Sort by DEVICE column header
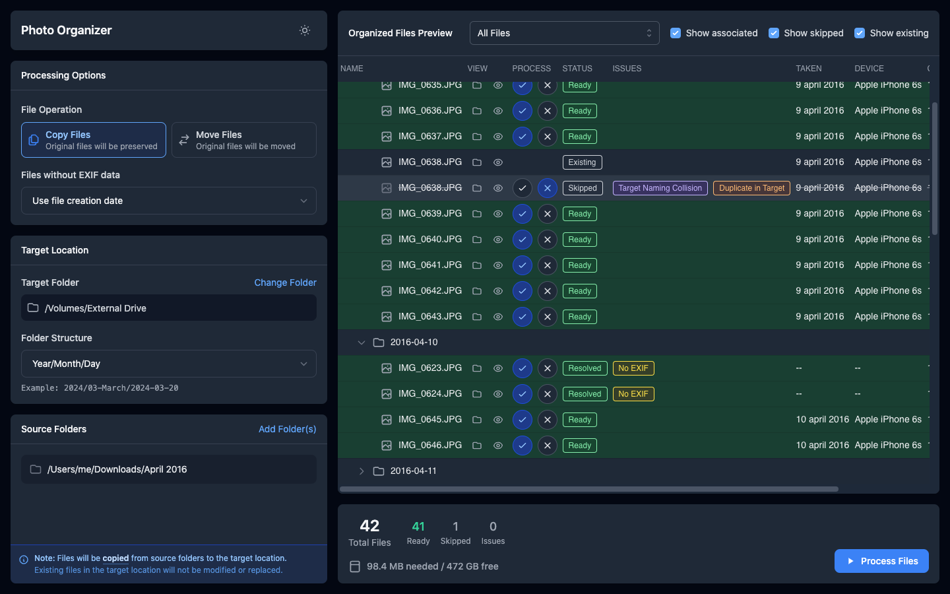This screenshot has width=950, height=594. 869,69
